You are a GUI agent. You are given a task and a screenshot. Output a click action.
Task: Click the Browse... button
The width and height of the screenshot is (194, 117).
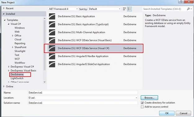[149, 98]
